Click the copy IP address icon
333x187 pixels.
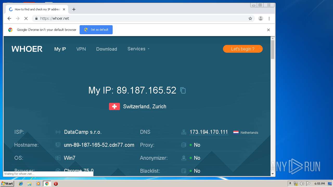click(183, 90)
